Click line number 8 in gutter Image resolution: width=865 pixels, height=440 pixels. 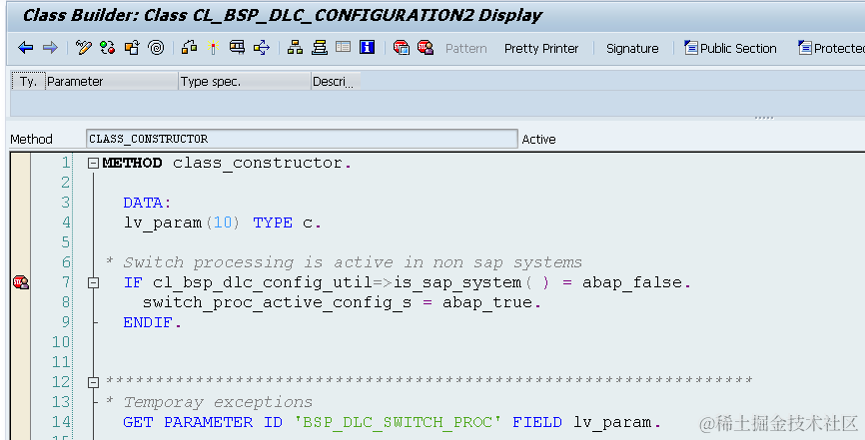66,302
